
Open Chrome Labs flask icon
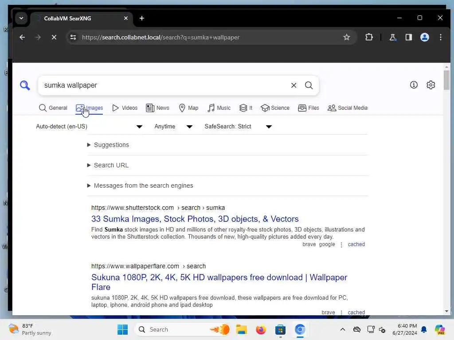coord(393,37)
